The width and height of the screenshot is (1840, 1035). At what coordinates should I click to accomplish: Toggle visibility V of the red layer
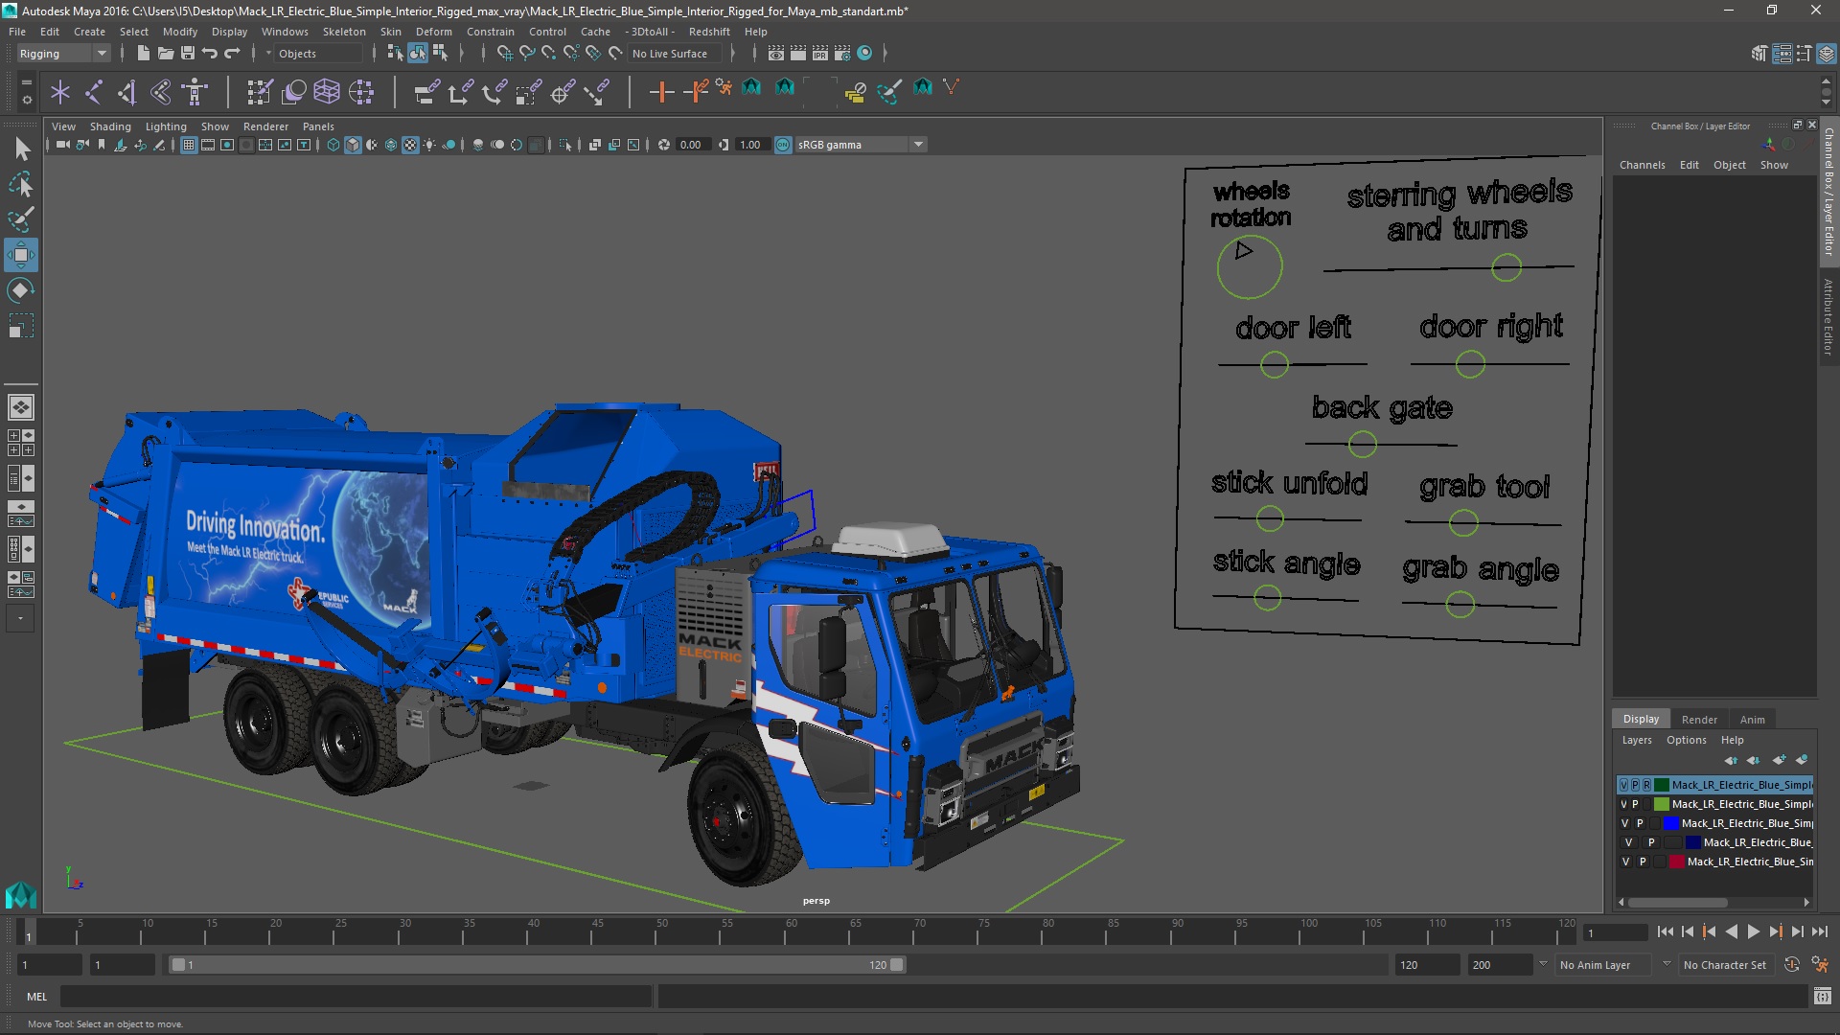(1625, 862)
